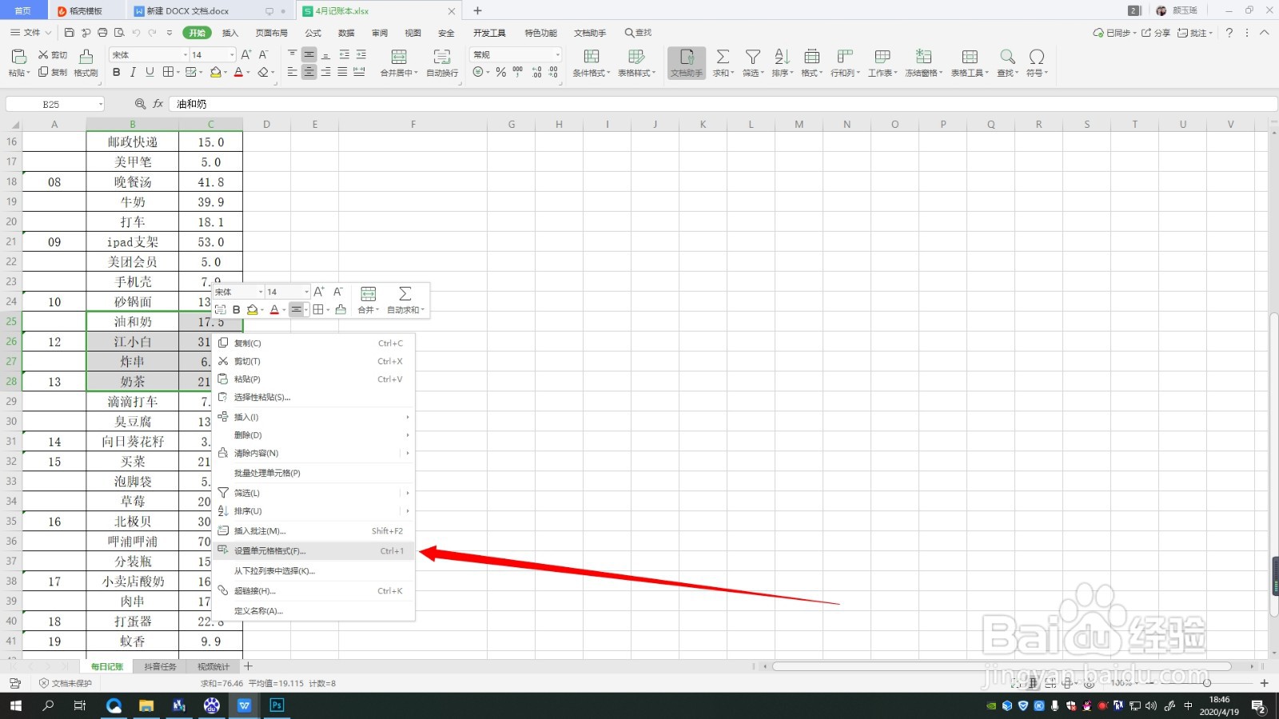Open the Page Layout (页面布局) tab
Image resolution: width=1279 pixels, height=719 pixels.
pos(271,33)
